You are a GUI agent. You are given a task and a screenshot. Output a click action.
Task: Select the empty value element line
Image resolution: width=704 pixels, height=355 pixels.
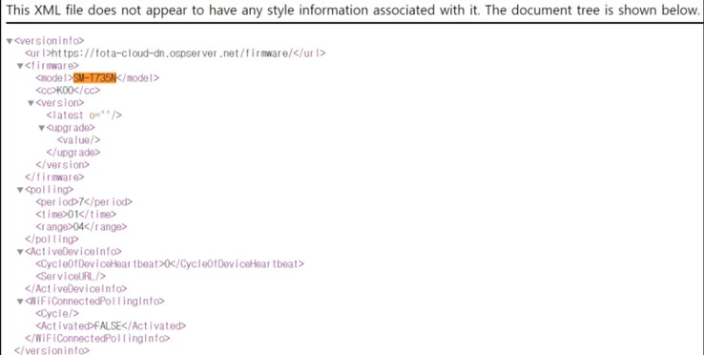coord(78,140)
